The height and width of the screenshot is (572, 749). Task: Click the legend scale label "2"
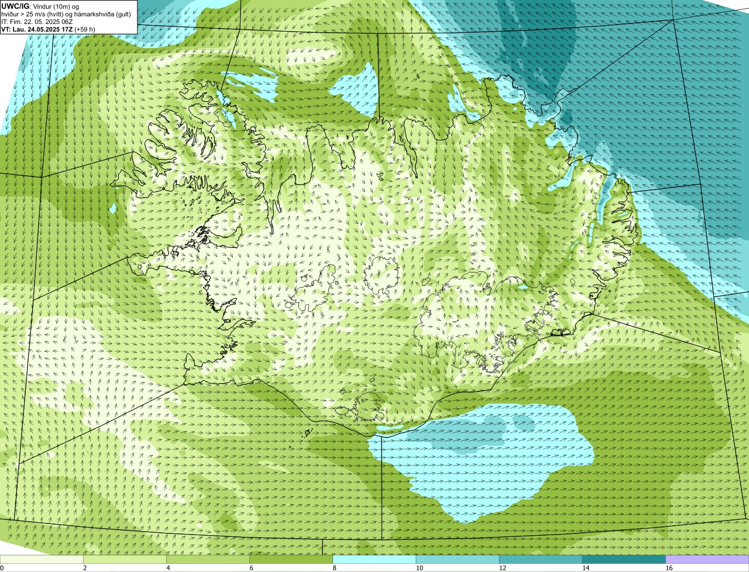click(x=85, y=568)
